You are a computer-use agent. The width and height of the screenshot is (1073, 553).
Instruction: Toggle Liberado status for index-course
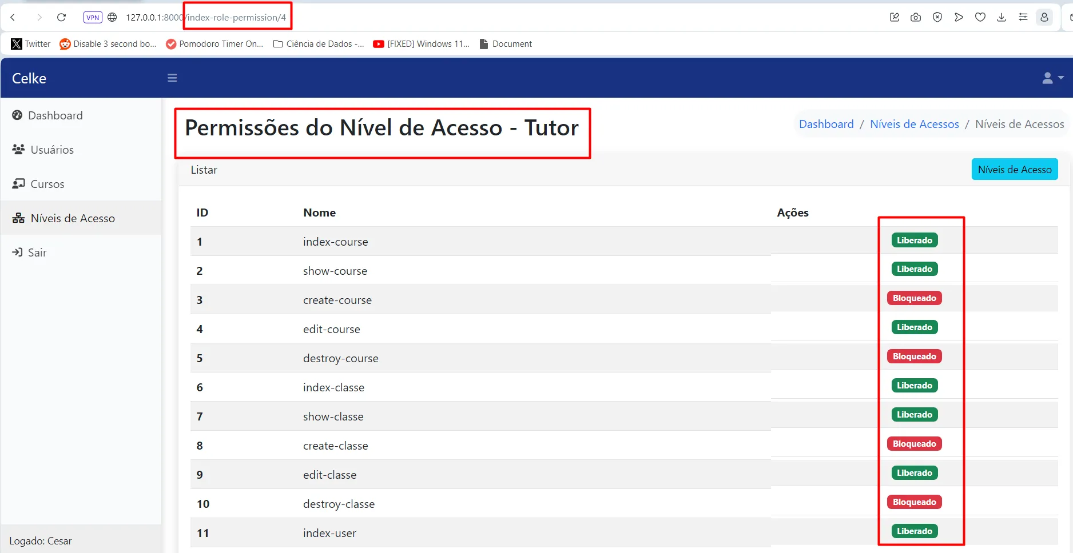coord(914,241)
